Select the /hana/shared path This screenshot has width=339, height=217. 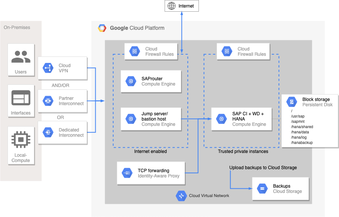(302, 127)
